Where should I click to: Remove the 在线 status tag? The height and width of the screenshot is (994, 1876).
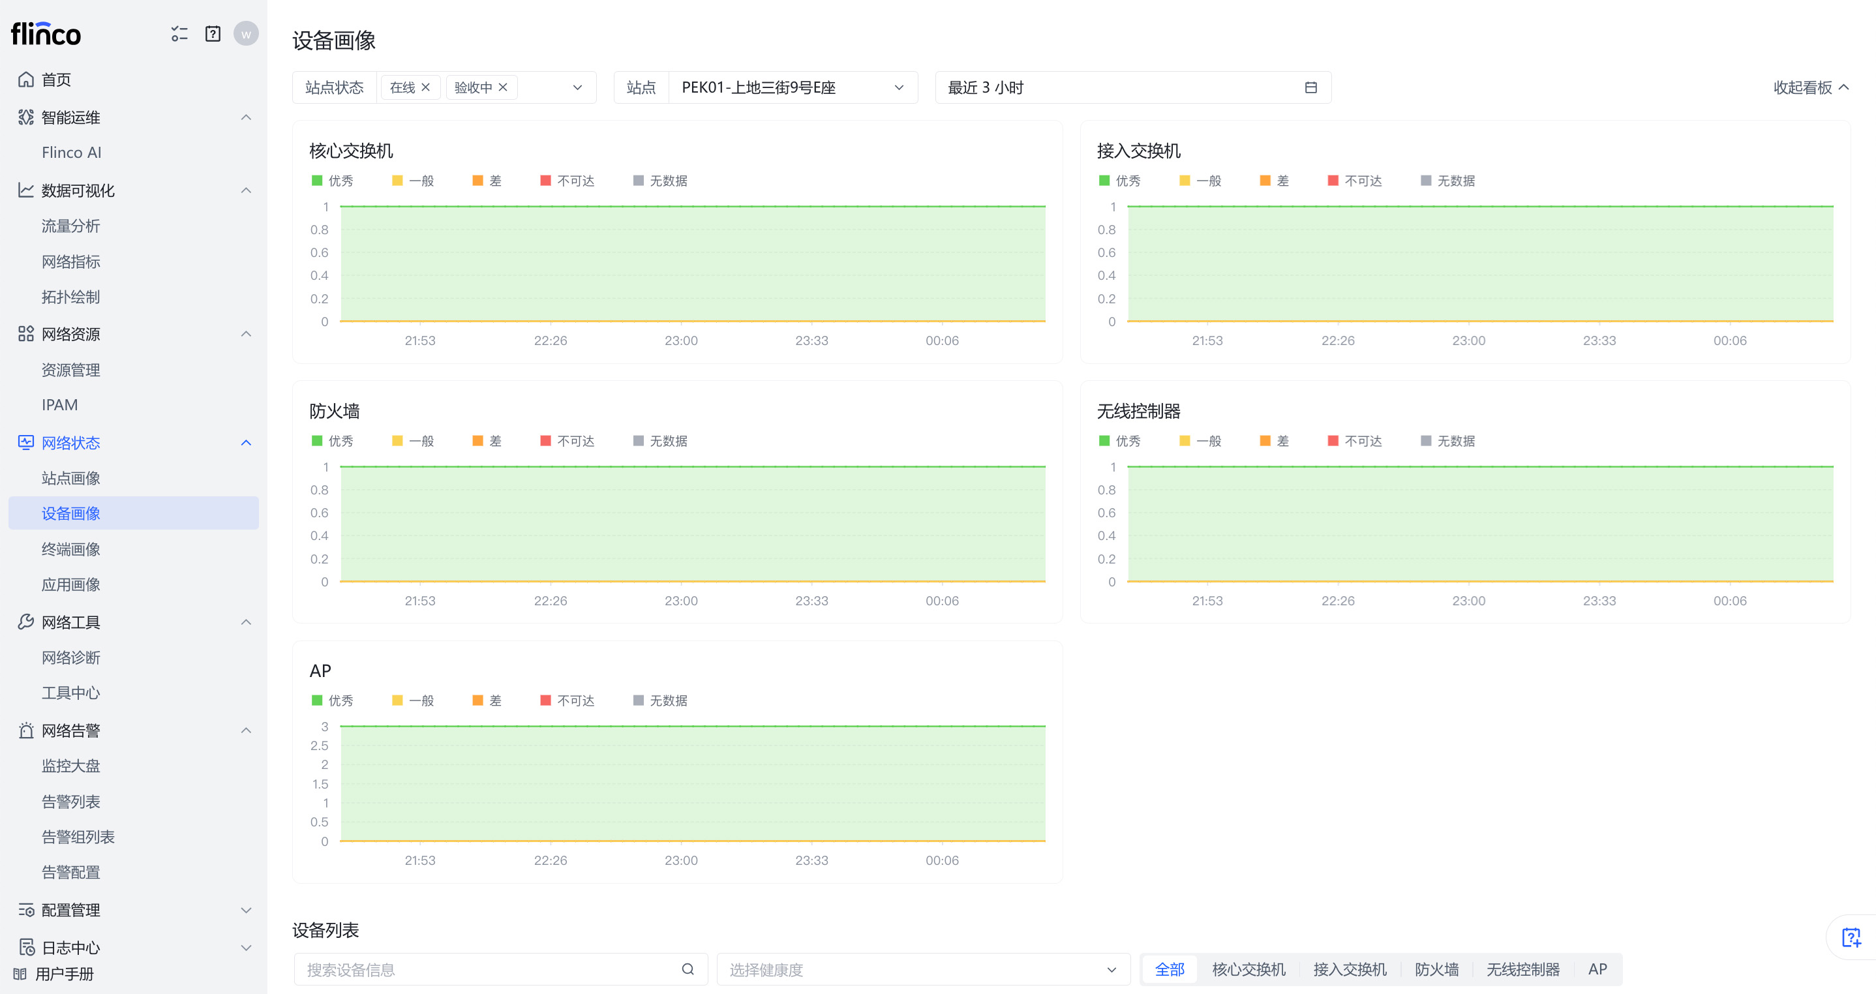click(426, 87)
